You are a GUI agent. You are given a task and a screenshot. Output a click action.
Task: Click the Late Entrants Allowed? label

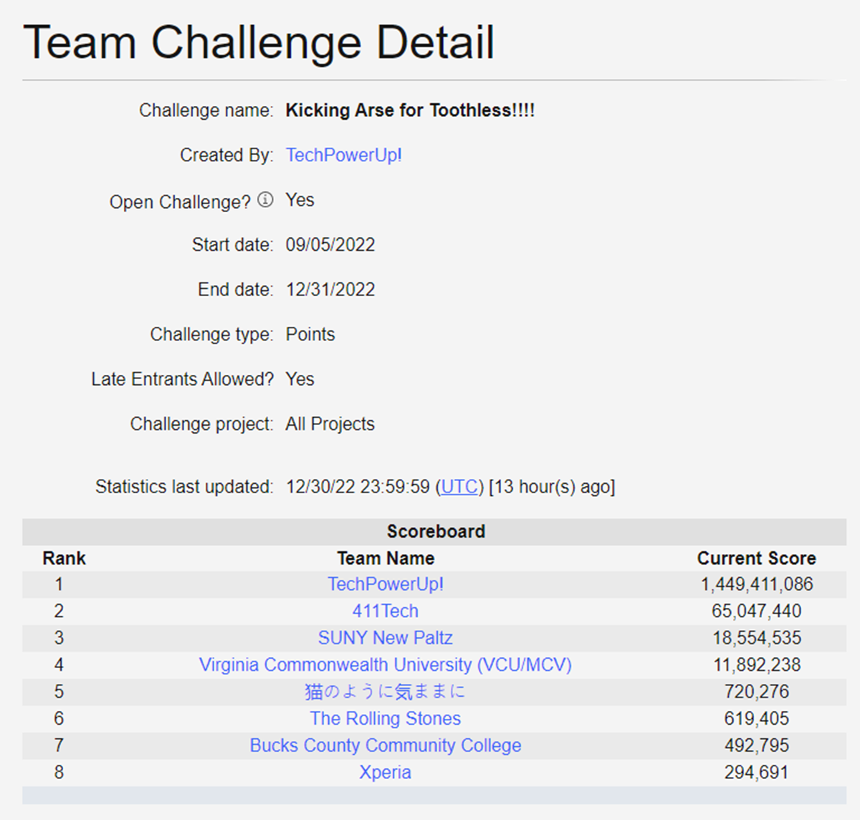(x=182, y=379)
